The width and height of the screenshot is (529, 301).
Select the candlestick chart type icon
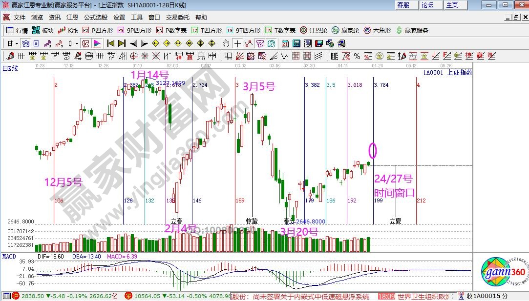pos(70,43)
